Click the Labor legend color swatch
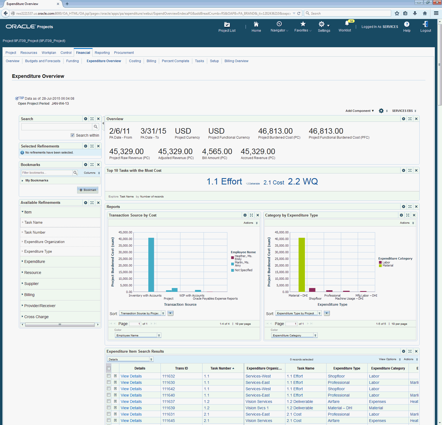The height and width of the screenshot is (425, 442). click(x=380, y=263)
